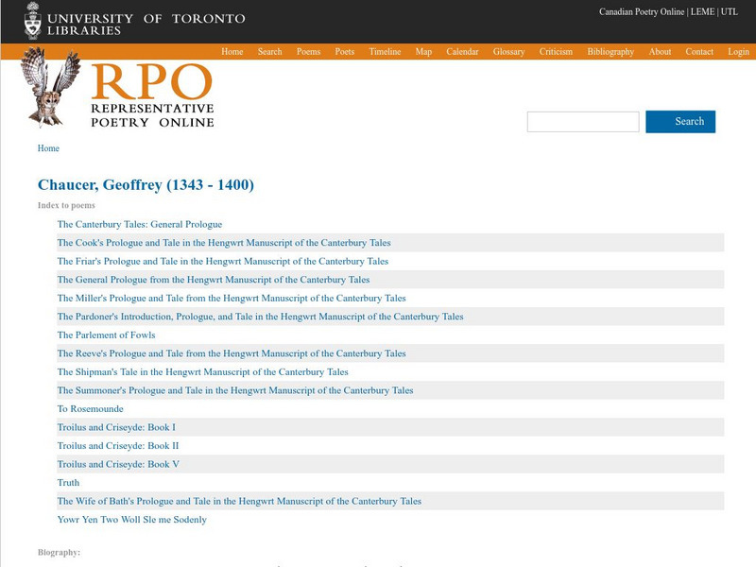Open the Home menu item

pyautogui.click(x=232, y=52)
